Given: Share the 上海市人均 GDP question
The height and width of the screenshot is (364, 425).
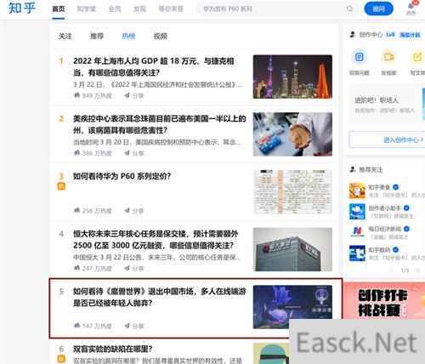Looking at the screenshot, I should [134, 96].
